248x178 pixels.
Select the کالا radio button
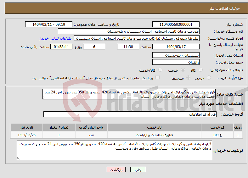click(x=200, y=70)
